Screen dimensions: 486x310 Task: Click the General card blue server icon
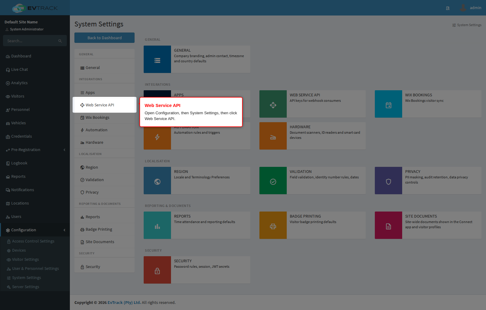pos(157,60)
